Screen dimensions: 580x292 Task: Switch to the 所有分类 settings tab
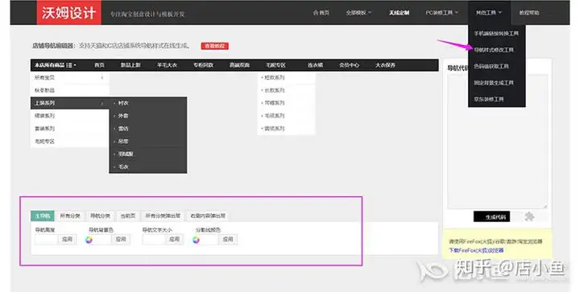[x=70, y=216]
